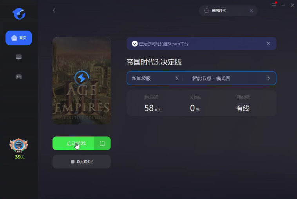Open the gamepad sidebar section
297x199 pixels.
[x=18, y=77]
